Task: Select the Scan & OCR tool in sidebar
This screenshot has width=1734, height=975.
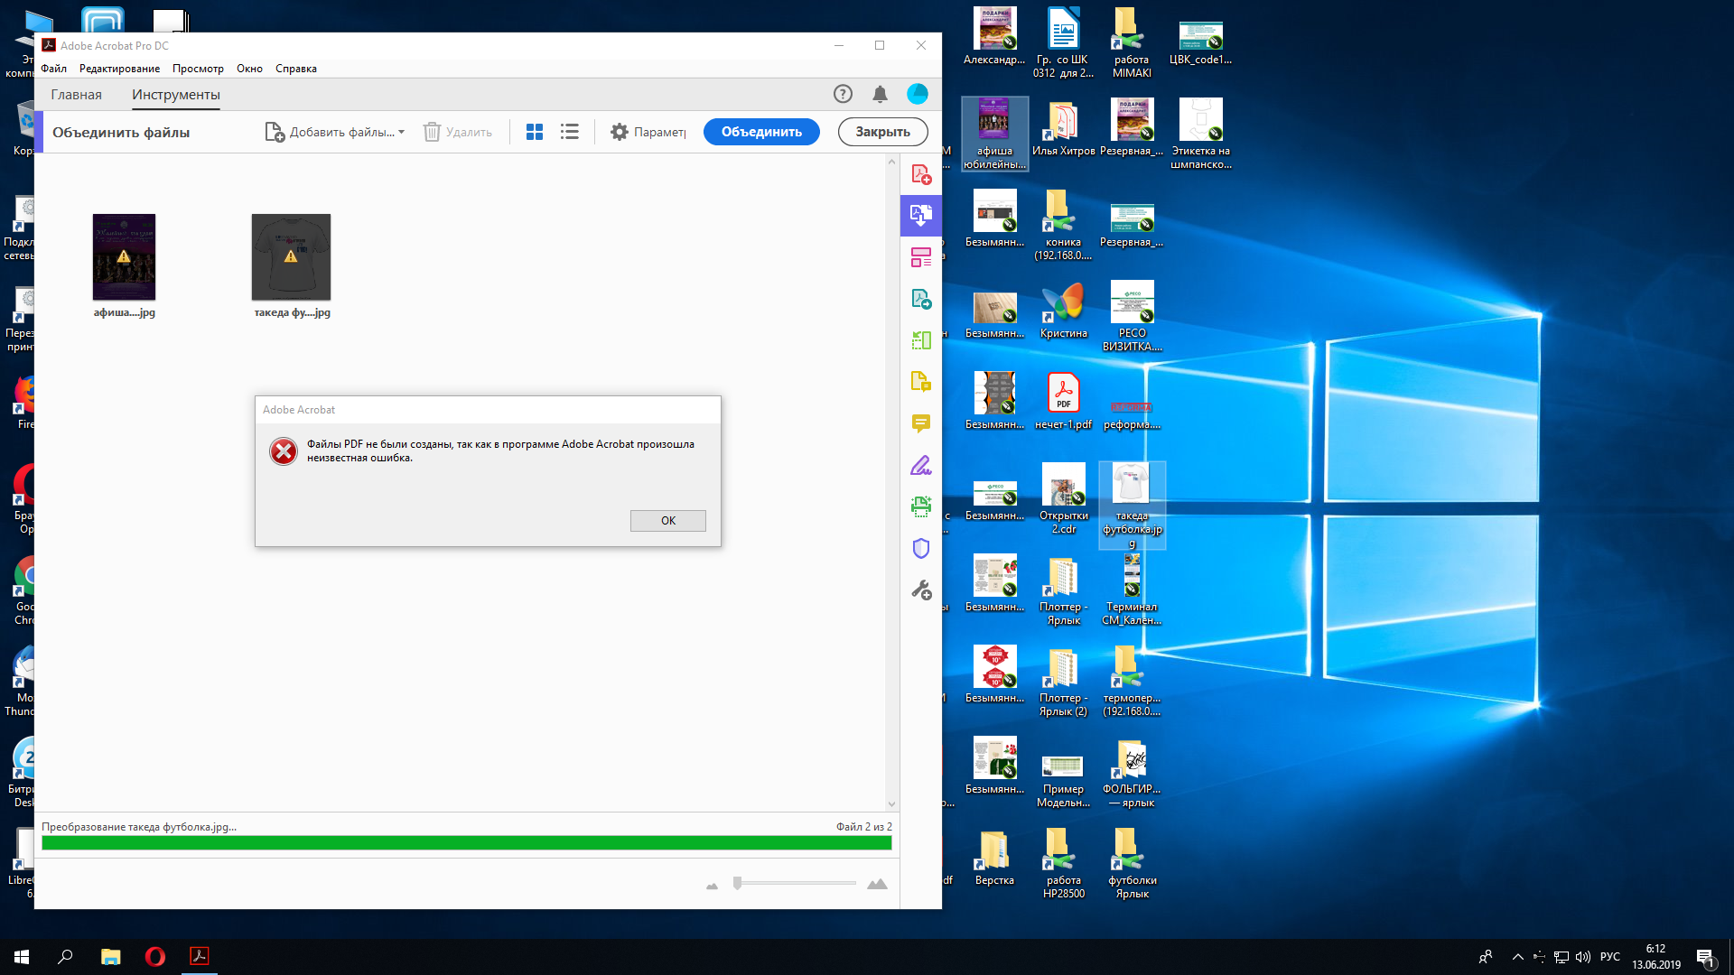Action: coord(921,506)
